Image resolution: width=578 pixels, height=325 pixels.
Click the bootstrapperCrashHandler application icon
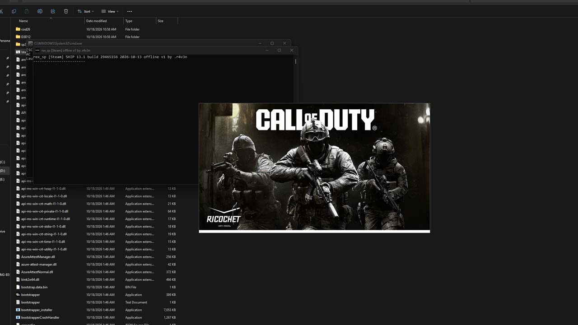tap(18, 317)
